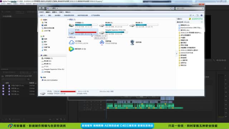Open the Seagate Expansion Drive in main pane
Image resolution: width=229 pixels, height=129 pixels.
pyautogui.click(x=113, y=32)
